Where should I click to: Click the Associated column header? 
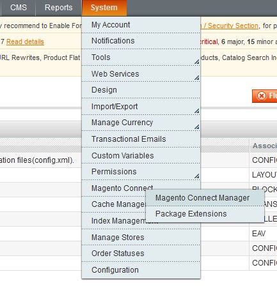(263, 146)
